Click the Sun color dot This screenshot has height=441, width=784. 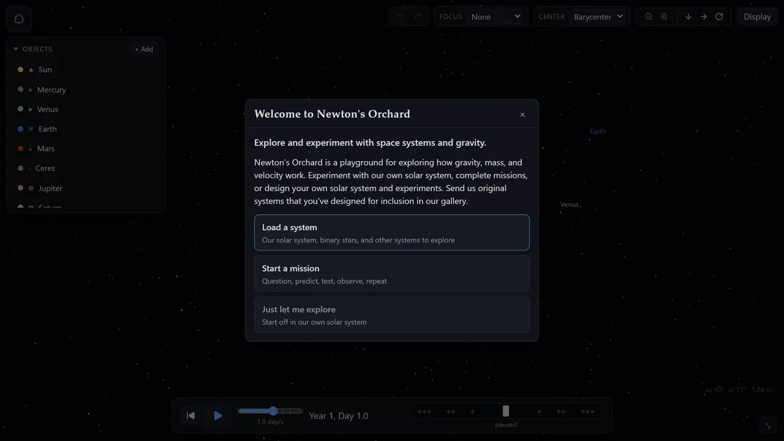point(20,70)
